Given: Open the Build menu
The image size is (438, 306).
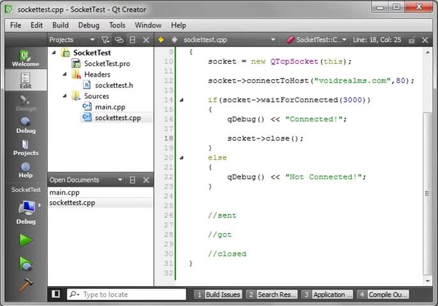Looking at the screenshot, I should (x=60, y=25).
